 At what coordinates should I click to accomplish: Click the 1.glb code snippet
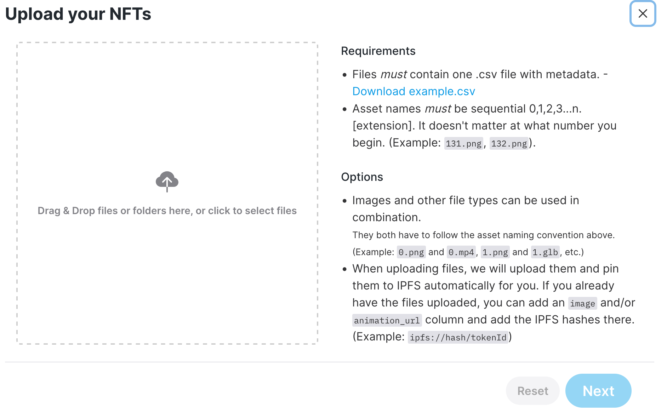coord(545,252)
